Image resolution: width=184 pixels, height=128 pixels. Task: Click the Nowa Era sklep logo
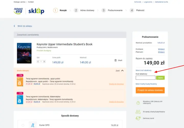pos(29,11)
